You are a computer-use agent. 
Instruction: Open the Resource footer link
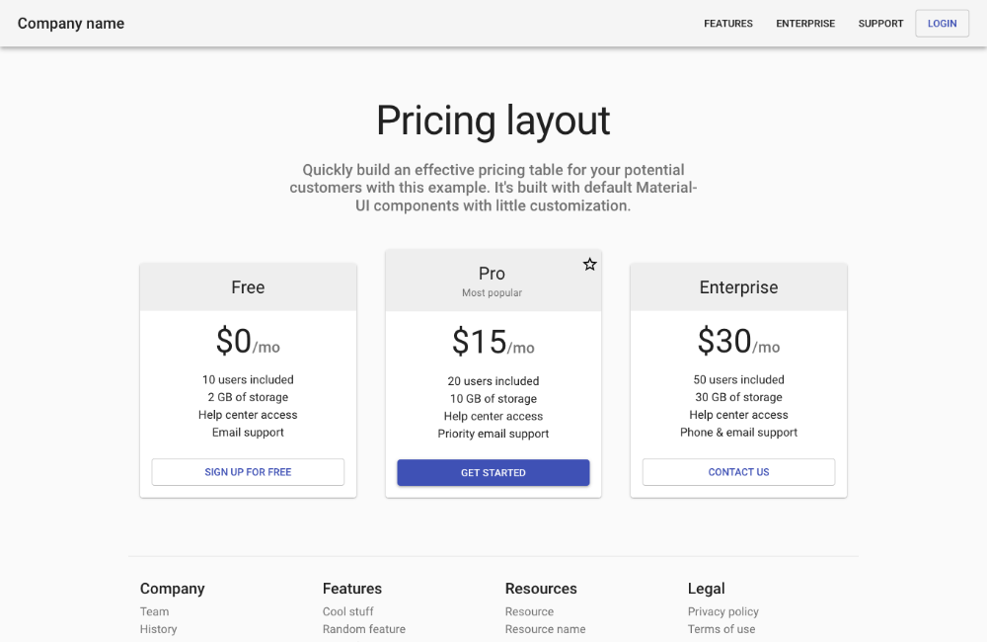tap(529, 611)
